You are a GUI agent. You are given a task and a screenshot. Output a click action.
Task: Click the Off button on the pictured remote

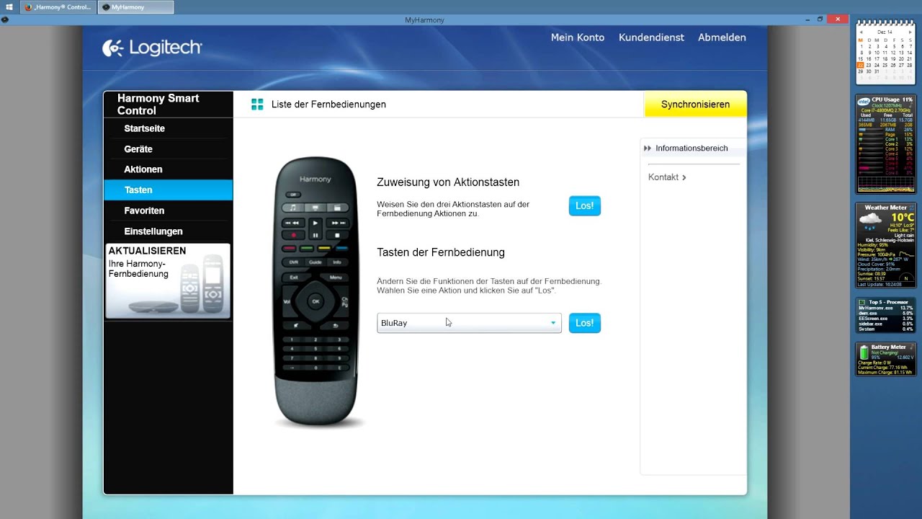click(x=293, y=195)
